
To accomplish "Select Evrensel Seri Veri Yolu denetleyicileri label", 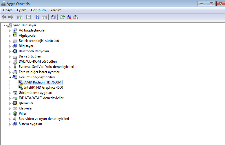I will (46, 67).
